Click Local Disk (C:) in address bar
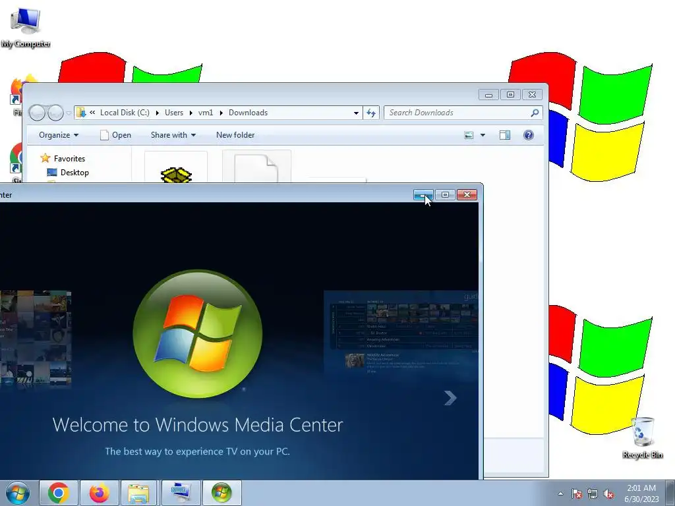The height and width of the screenshot is (506, 675). (x=125, y=113)
